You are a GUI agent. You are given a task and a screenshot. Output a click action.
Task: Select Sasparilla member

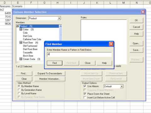pyautogui.click(x=28, y=52)
